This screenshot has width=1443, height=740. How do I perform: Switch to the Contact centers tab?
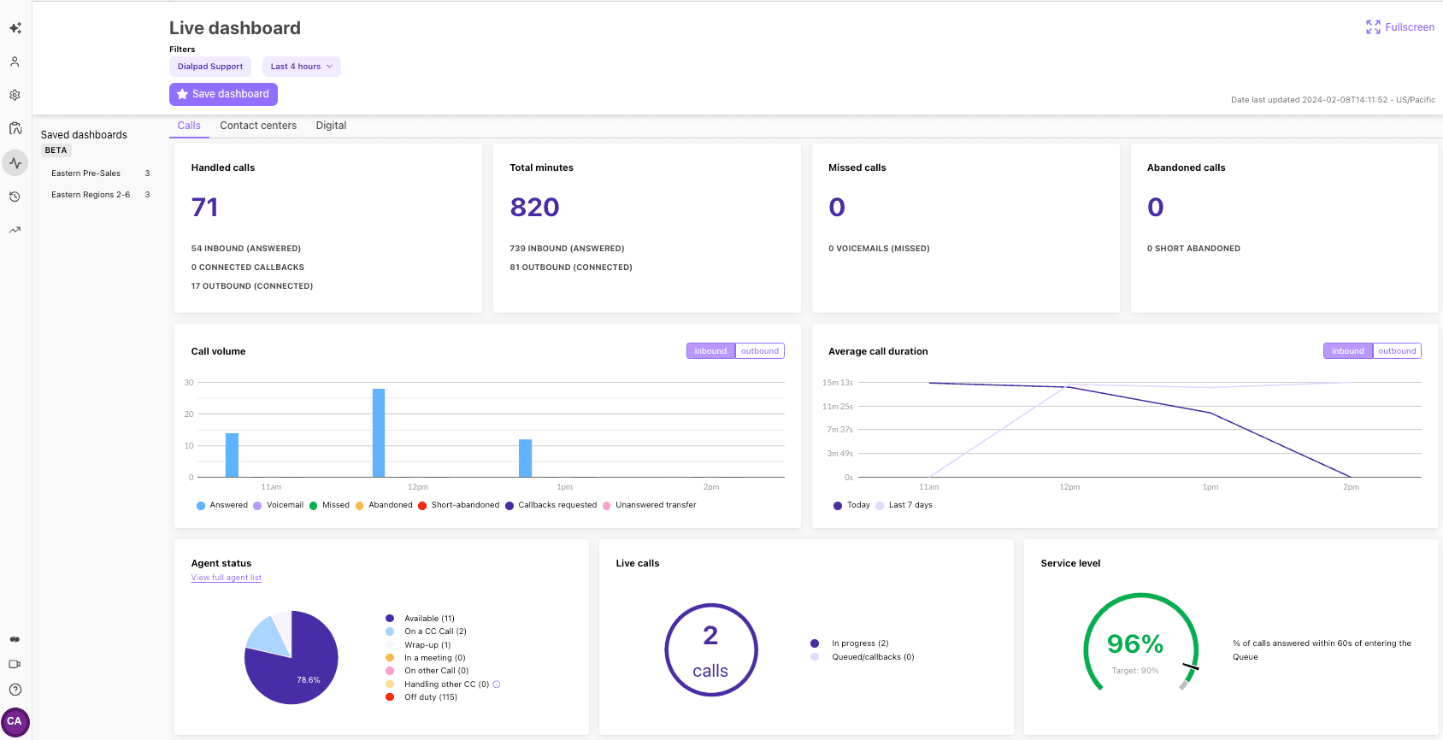point(258,126)
